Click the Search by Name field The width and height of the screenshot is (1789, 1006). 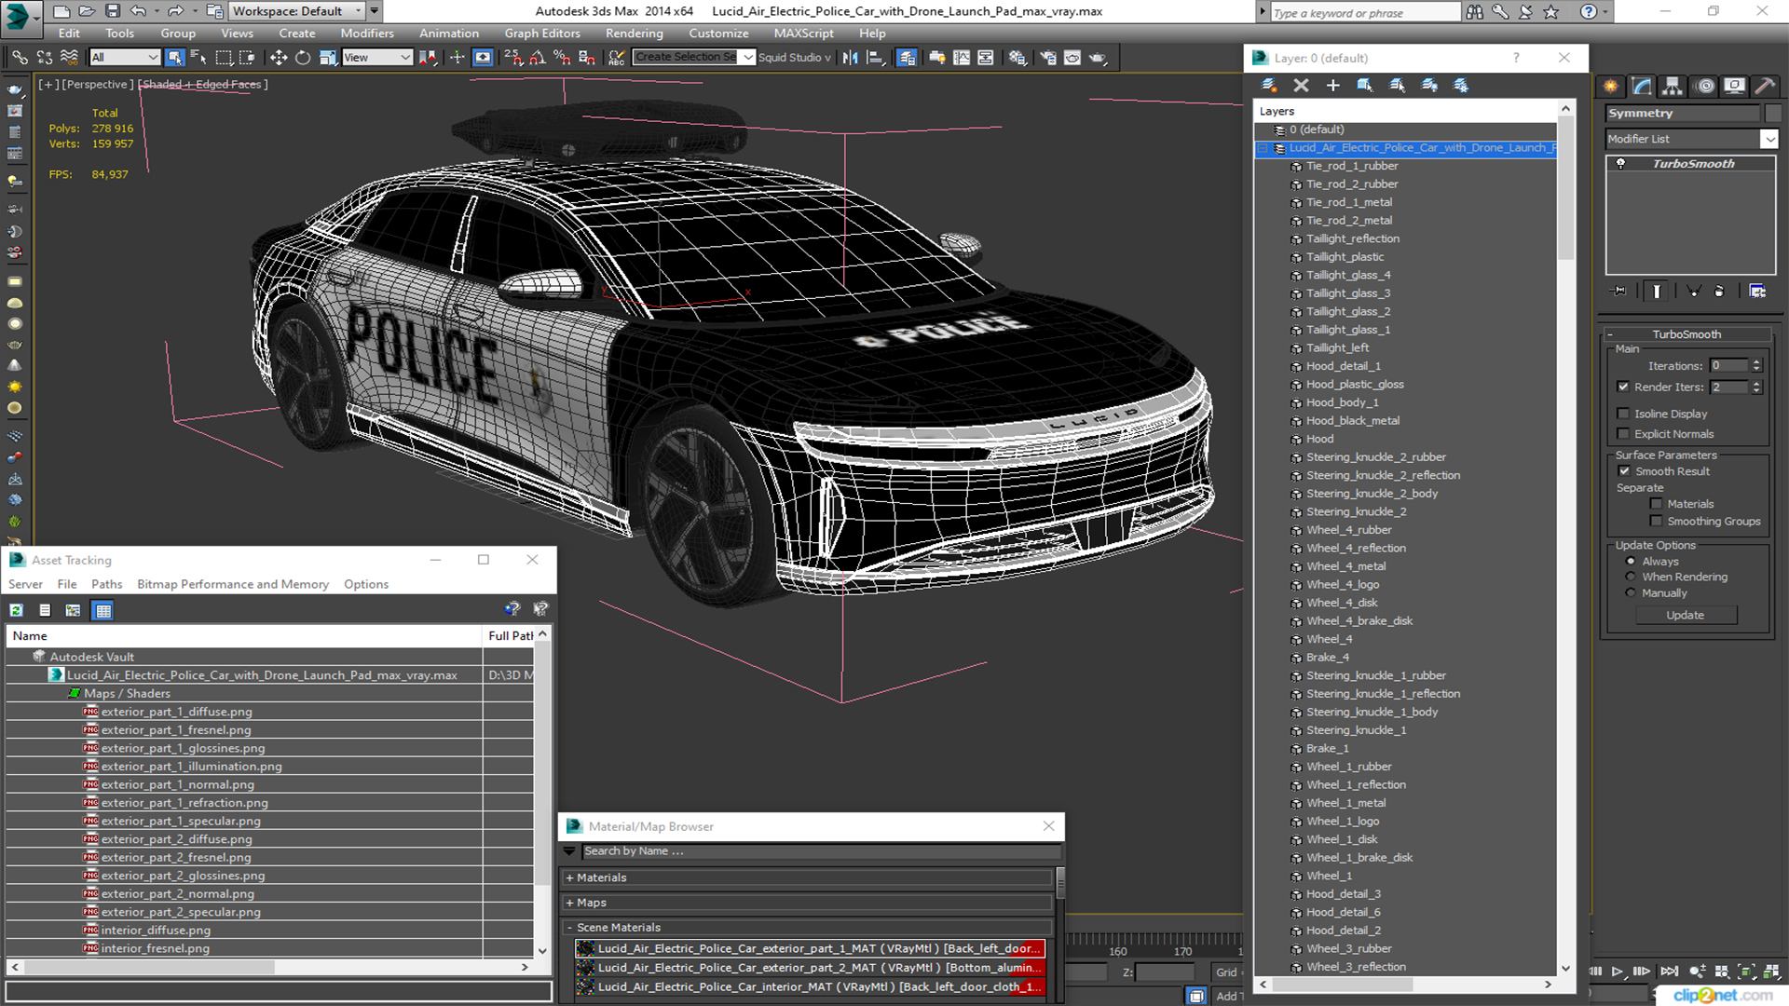[821, 851]
